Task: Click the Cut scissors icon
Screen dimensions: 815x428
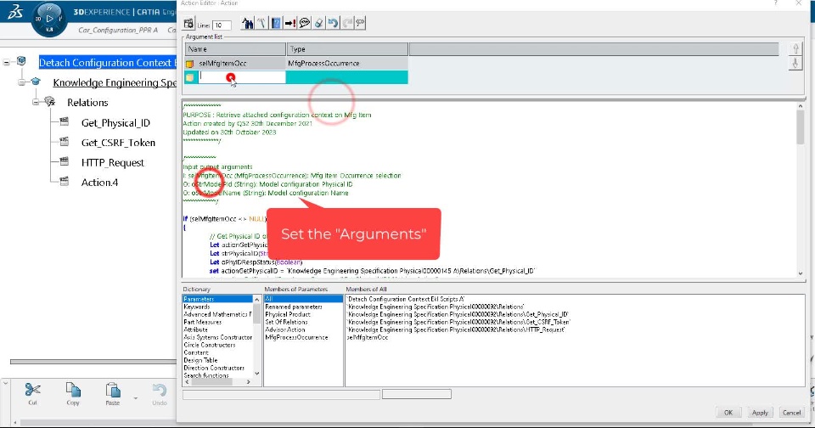Action: 33,390
